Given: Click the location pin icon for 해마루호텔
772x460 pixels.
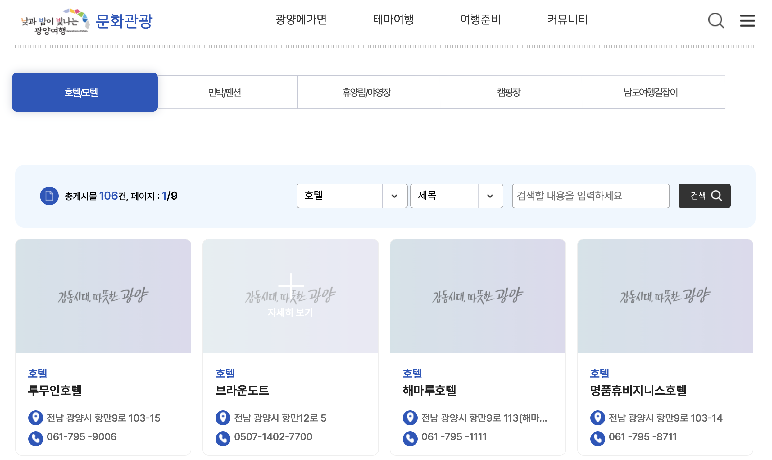Looking at the screenshot, I should click(x=410, y=418).
